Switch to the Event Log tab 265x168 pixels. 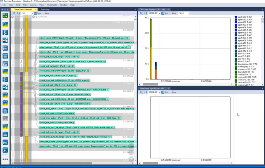45,9
